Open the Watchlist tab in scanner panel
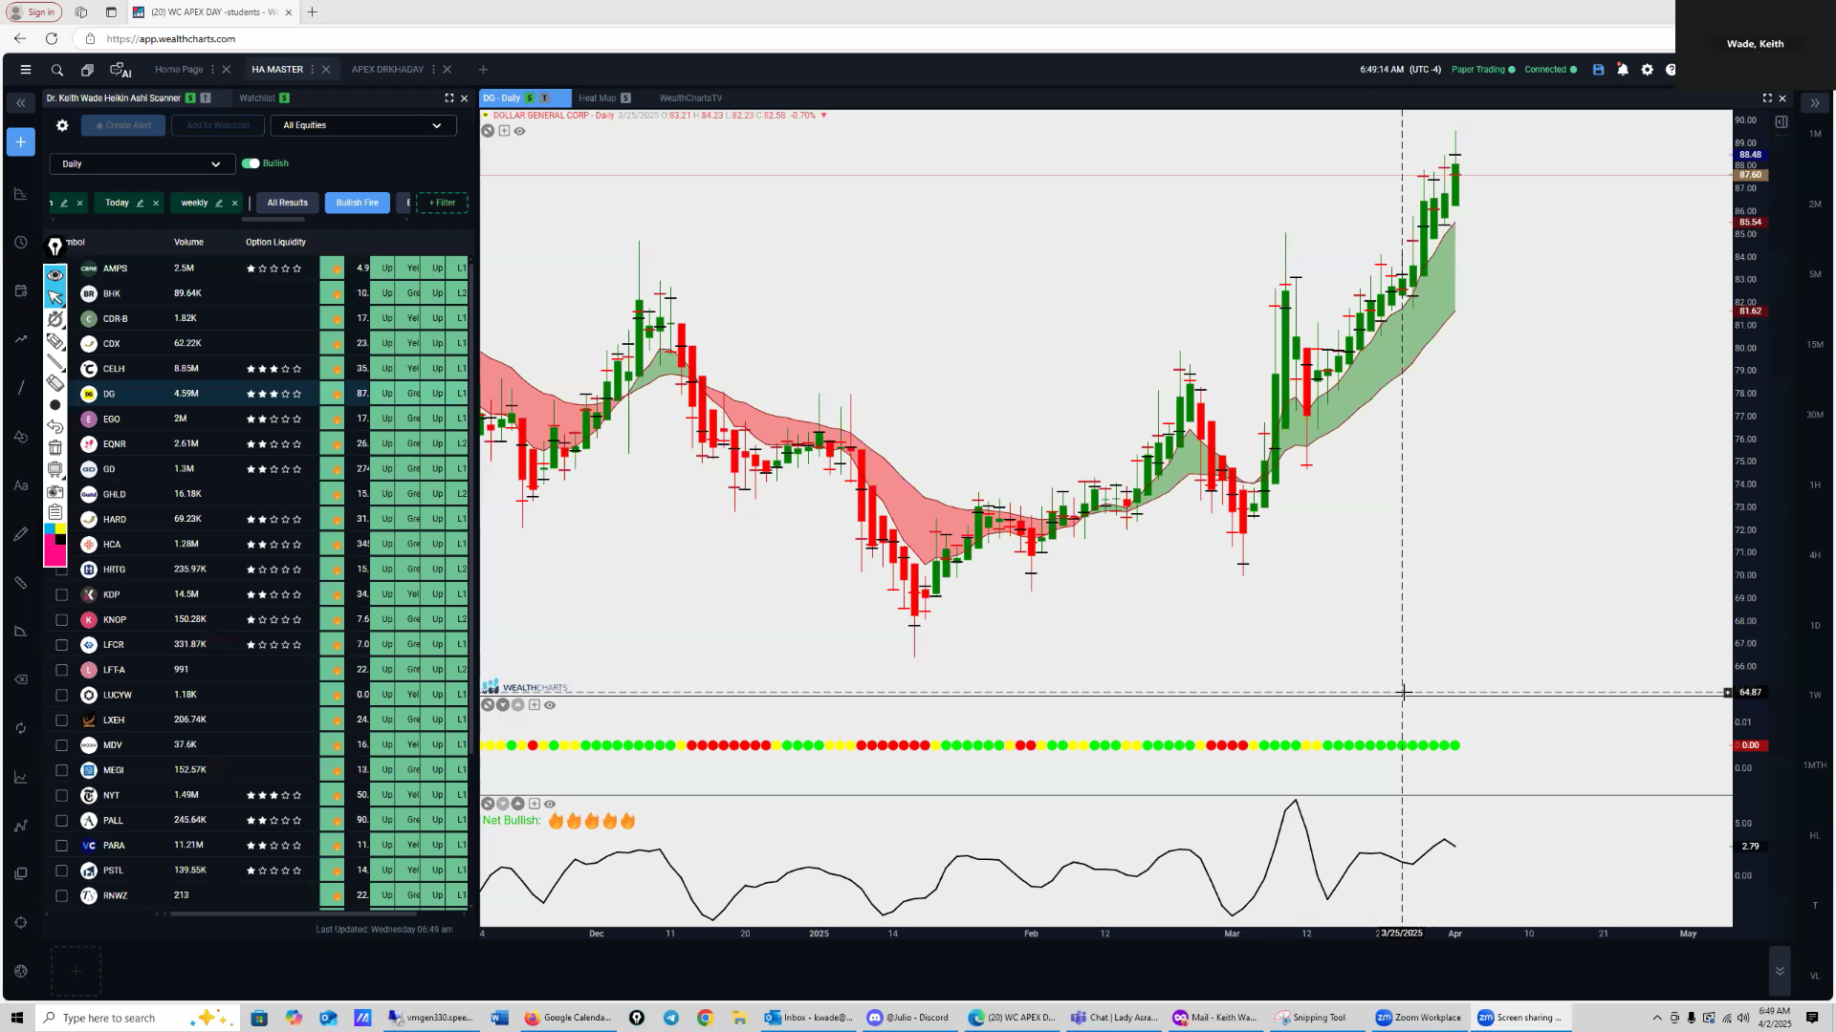The image size is (1836, 1032). (256, 98)
